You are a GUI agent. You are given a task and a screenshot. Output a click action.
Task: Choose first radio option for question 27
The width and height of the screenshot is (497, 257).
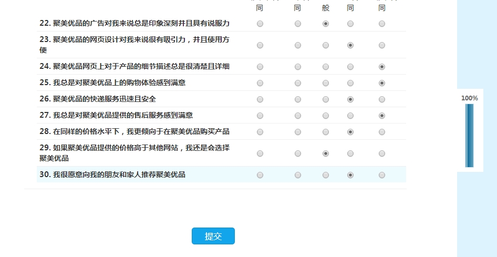pos(260,116)
